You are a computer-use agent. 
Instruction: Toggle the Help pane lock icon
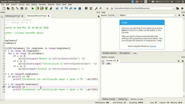click(179, 15)
